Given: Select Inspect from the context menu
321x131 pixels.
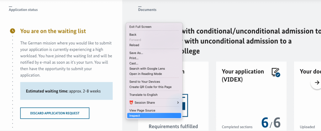Looking at the screenshot, I should (x=154, y=116).
